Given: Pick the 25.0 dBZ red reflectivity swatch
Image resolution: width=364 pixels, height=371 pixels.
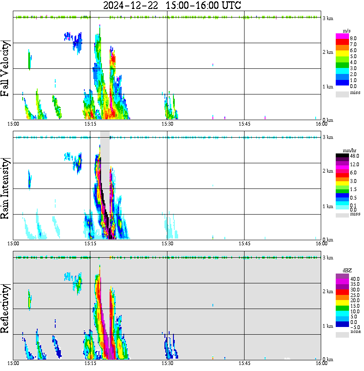Looking at the screenshot, I should 342,292.
